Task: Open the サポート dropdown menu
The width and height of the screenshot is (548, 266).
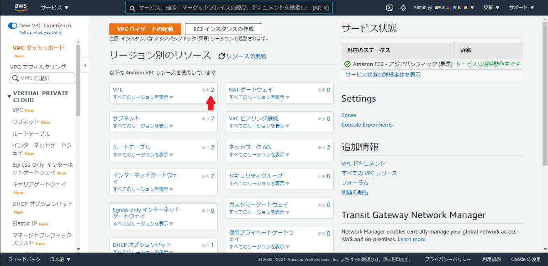Action: (x=522, y=8)
